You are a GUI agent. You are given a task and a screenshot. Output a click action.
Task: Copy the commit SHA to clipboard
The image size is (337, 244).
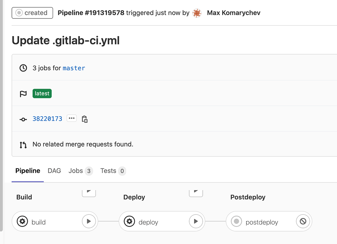[85, 119]
